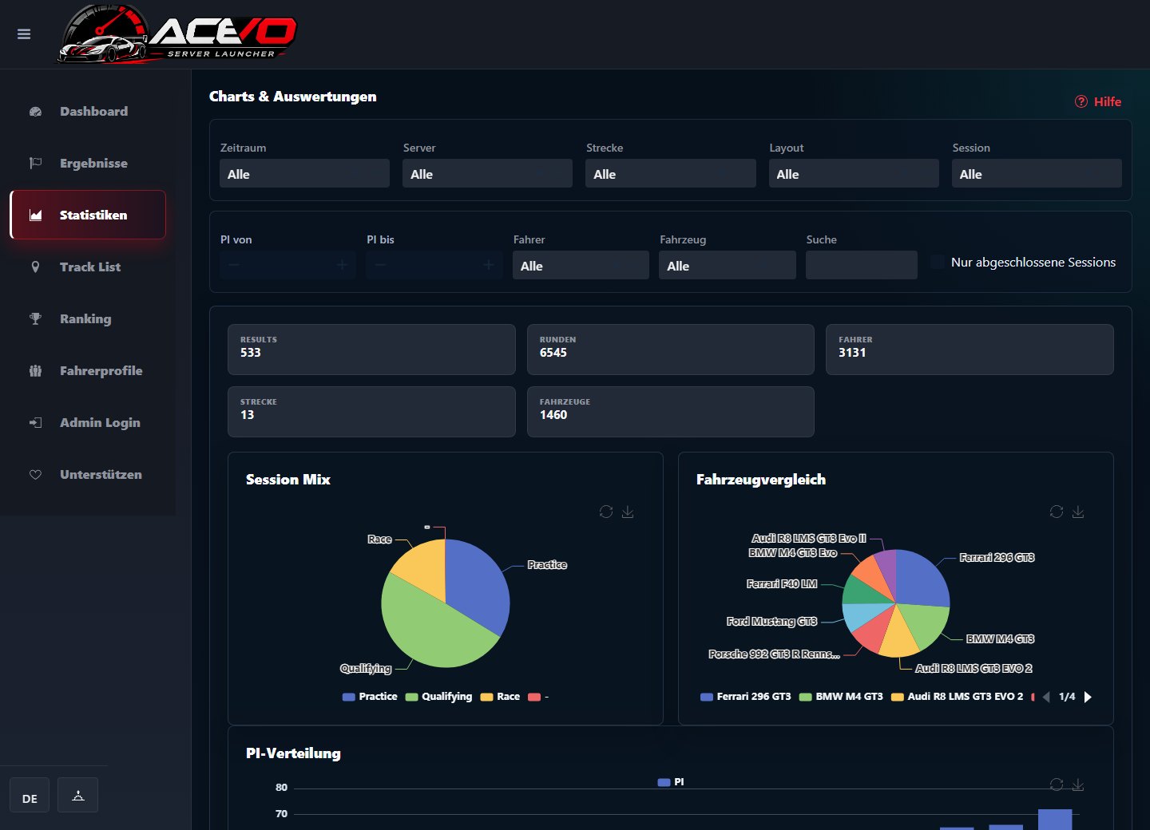Click the 'Porsche 992 GT3 R Renns...' pie label
This screenshot has width=1150, height=830.
point(774,654)
